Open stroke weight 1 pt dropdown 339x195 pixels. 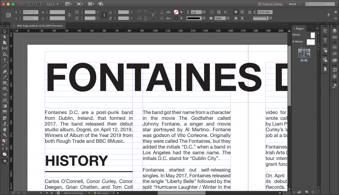point(204,12)
